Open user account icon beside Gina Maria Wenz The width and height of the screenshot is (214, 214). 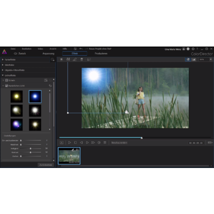coord(184,49)
